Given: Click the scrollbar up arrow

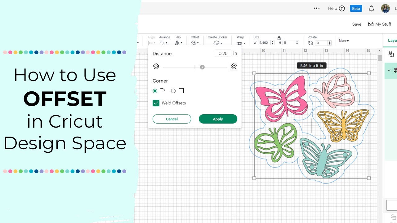Looking at the screenshot, I should pos(380,50).
